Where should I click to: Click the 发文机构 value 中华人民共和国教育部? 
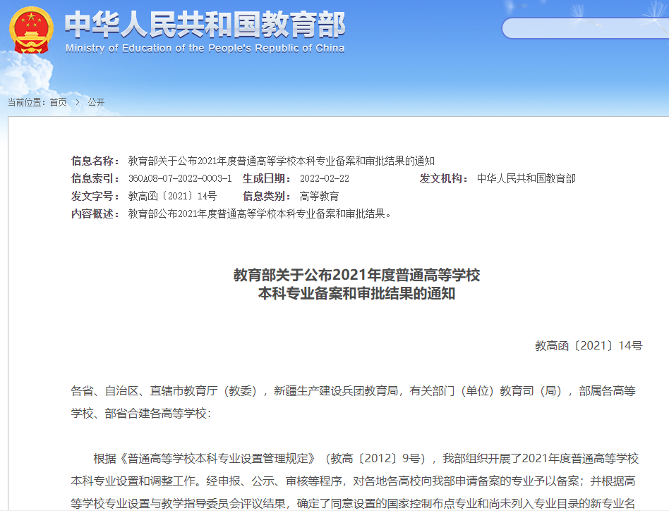526,178
